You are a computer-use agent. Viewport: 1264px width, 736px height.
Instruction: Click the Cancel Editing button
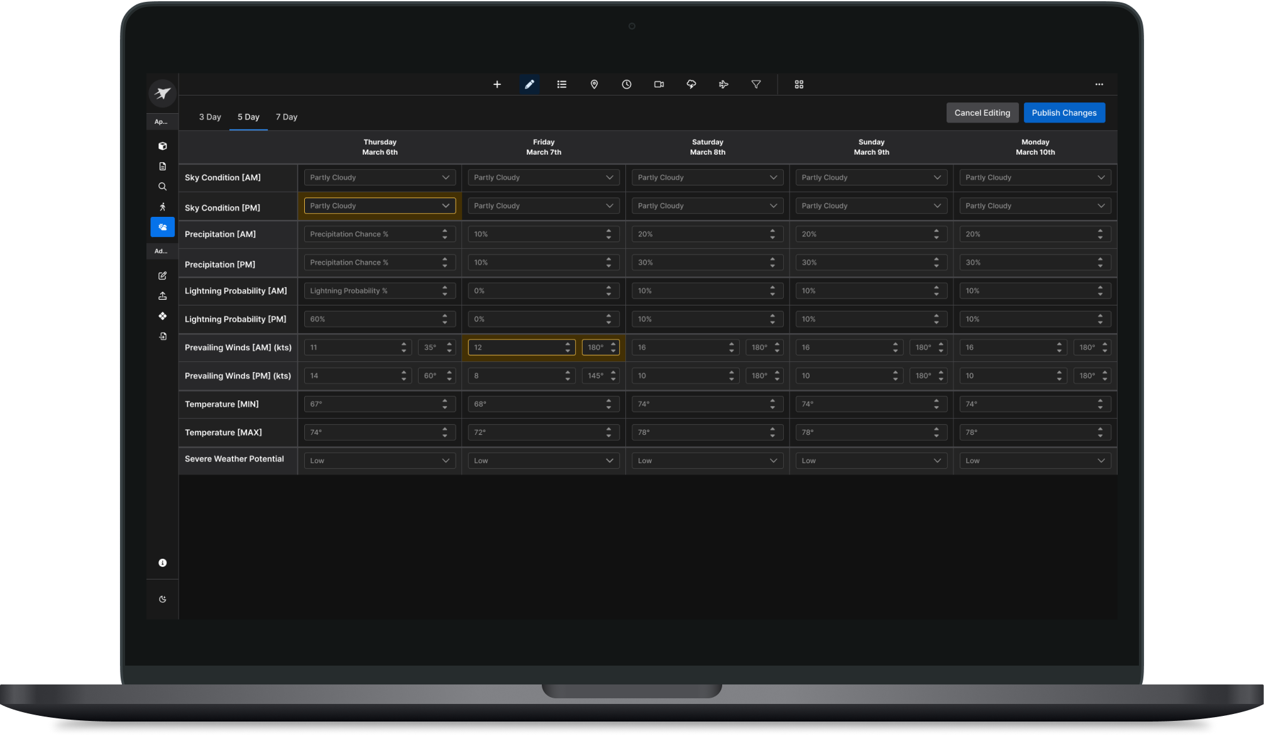pyautogui.click(x=982, y=113)
